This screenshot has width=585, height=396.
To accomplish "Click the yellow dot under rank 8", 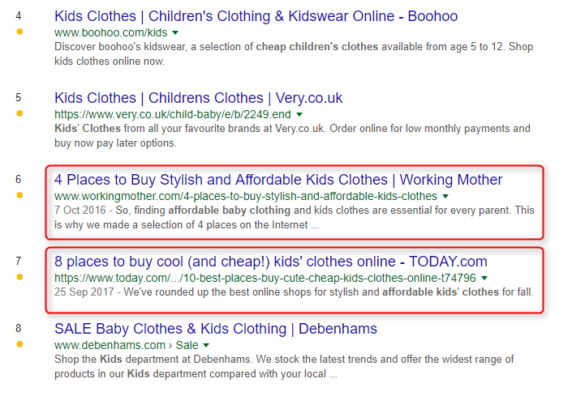I will tap(19, 344).
